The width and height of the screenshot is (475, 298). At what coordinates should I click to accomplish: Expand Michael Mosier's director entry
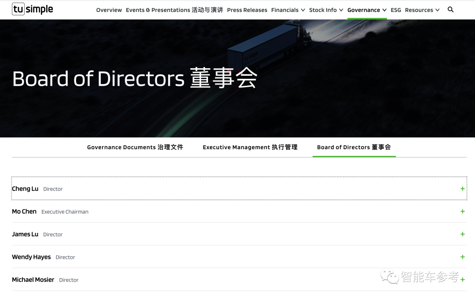(462, 280)
